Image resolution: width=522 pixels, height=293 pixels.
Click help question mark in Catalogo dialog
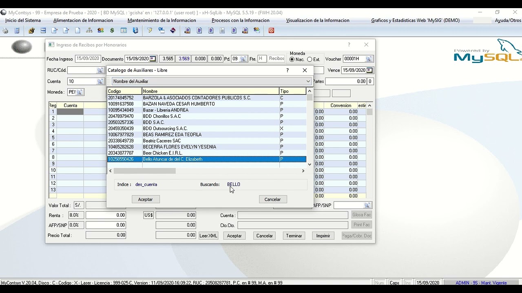(x=288, y=70)
